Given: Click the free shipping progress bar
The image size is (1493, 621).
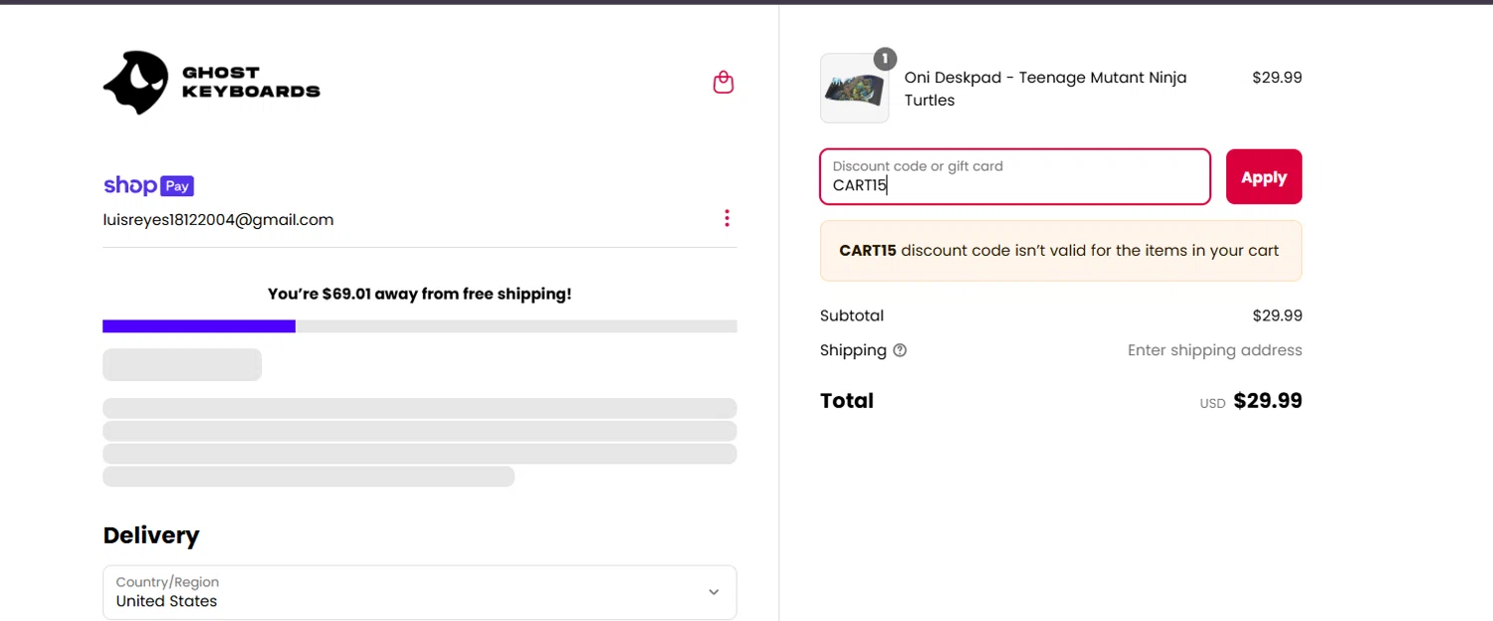Looking at the screenshot, I should tap(419, 326).
